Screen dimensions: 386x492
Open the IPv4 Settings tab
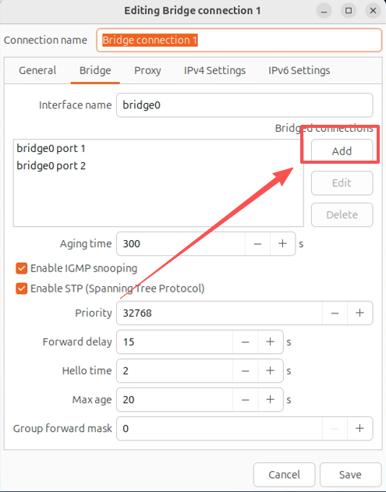click(x=214, y=70)
